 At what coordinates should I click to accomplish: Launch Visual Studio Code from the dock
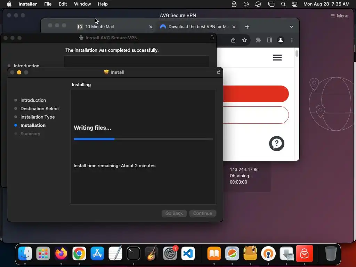188,253
